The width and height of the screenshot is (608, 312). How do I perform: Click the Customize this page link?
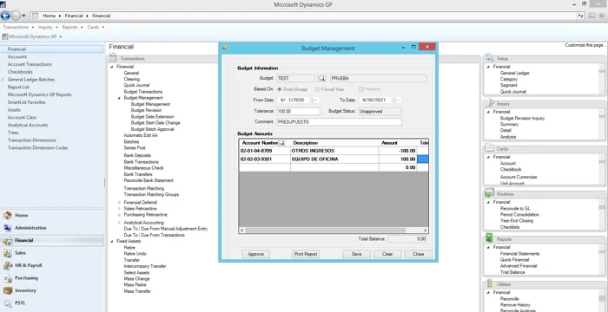click(585, 45)
